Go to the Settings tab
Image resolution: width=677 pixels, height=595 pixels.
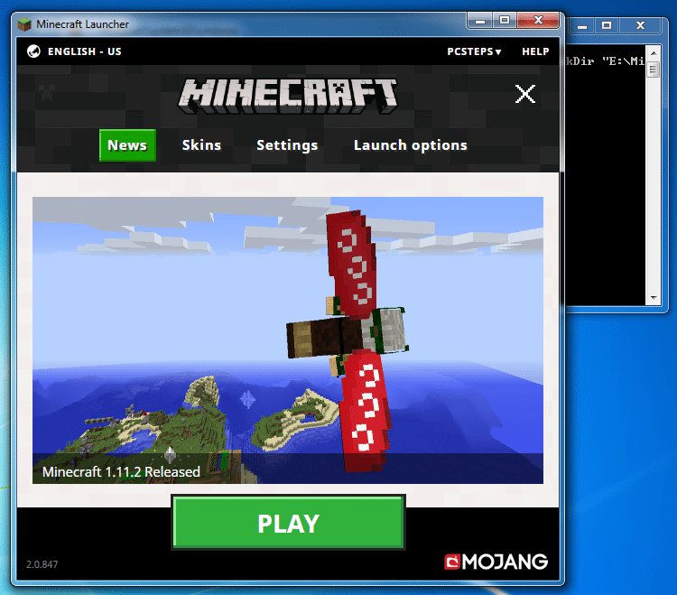287,145
